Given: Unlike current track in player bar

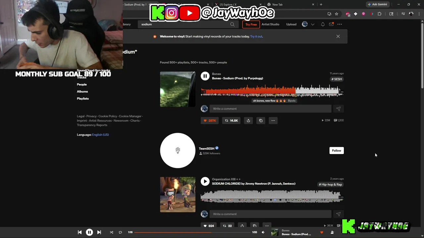Looking at the screenshot, I should [321, 232].
